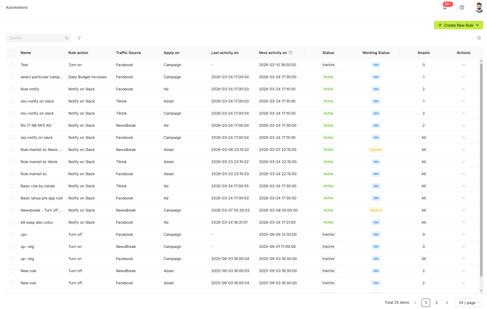Open actions menu for Test rule

(463, 65)
